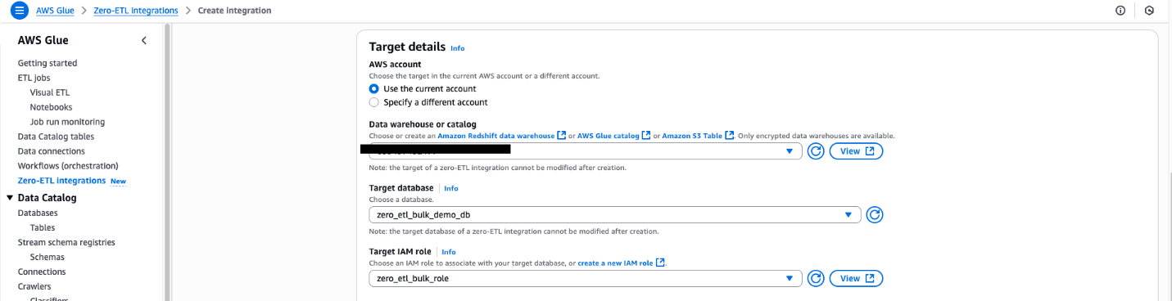Open the data warehouse or catalog dropdown
Screen dimensions: 1172x301
point(586,151)
